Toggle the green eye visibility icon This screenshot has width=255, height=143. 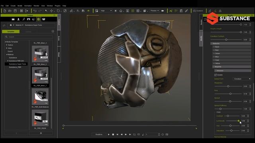pos(88,11)
